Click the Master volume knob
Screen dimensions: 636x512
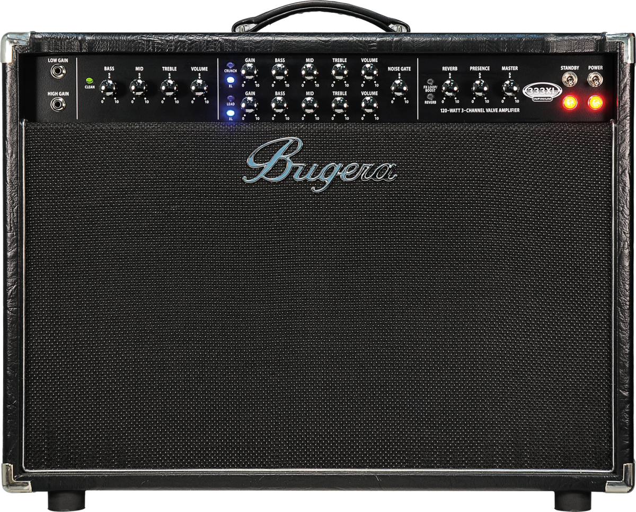click(510, 88)
